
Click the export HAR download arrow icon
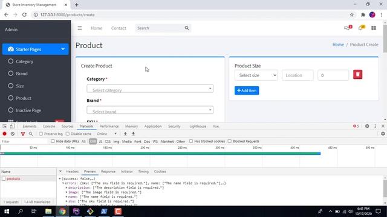click(x=133, y=134)
